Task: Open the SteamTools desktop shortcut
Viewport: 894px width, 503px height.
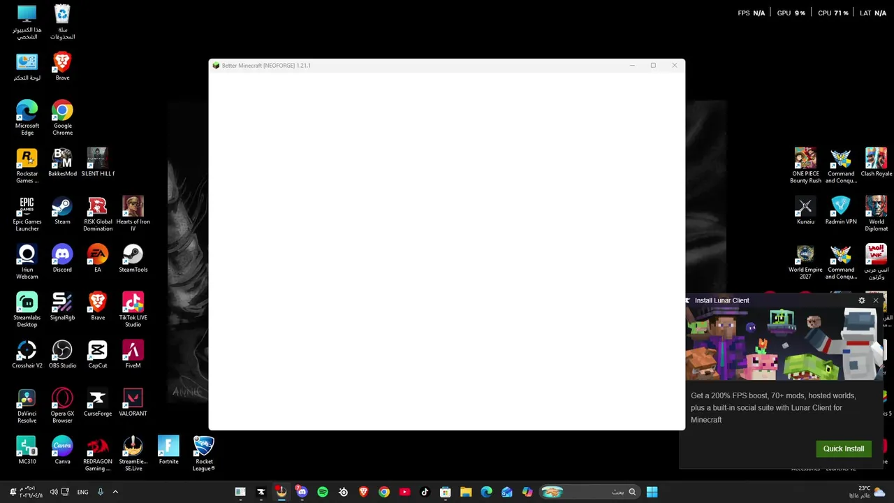Action: pyautogui.click(x=133, y=258)
